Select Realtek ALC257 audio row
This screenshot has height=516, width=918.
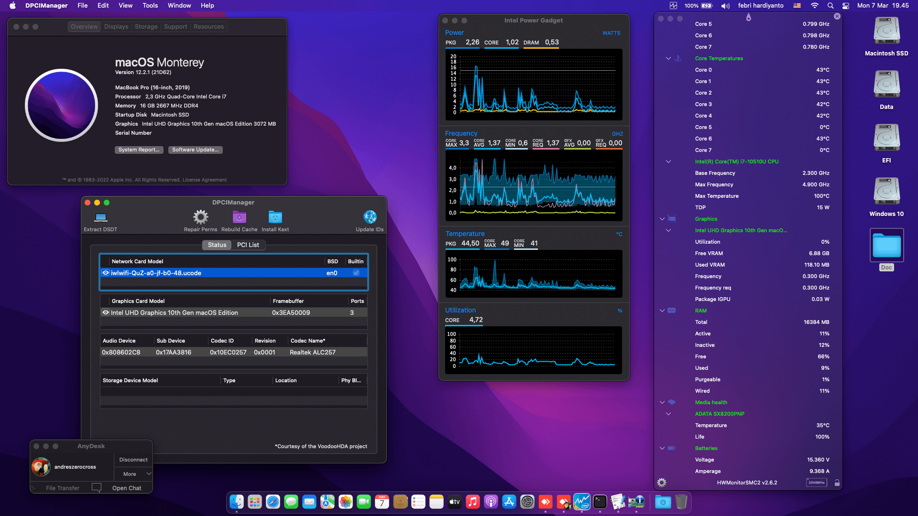234,352
